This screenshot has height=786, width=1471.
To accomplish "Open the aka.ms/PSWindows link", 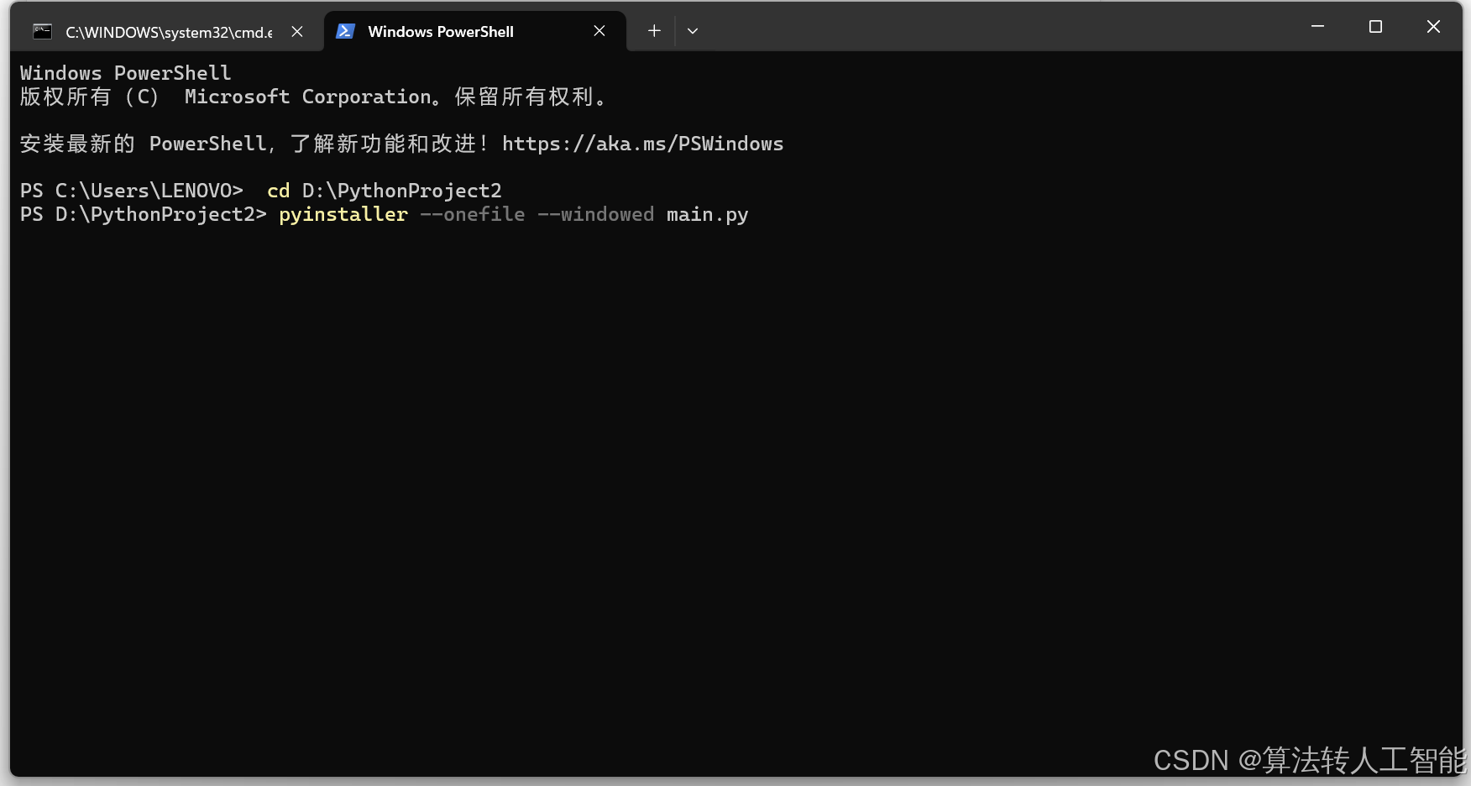I will (642, 144).
